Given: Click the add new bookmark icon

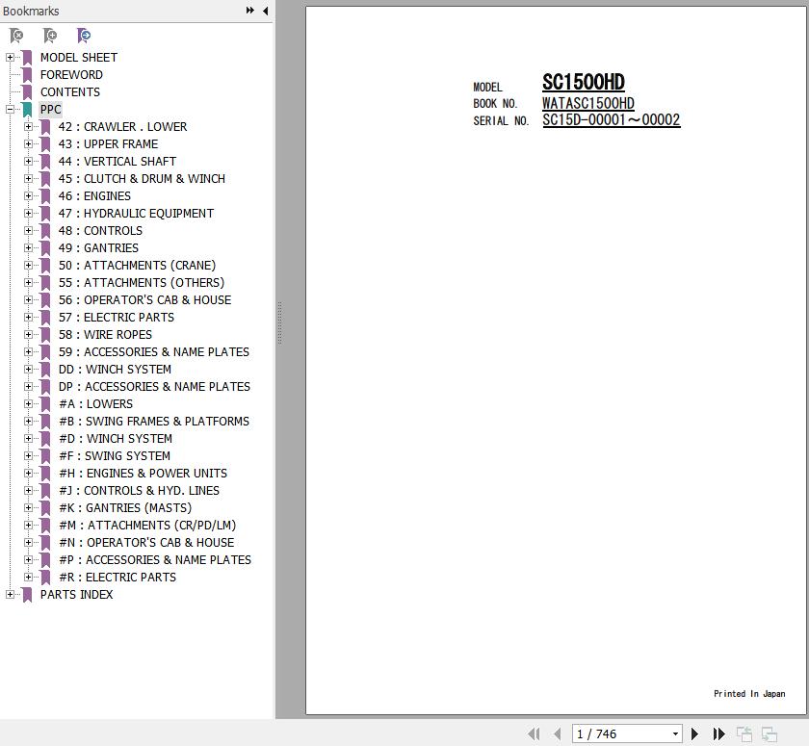Looking at the screenshot, I should tap(49, 36).
